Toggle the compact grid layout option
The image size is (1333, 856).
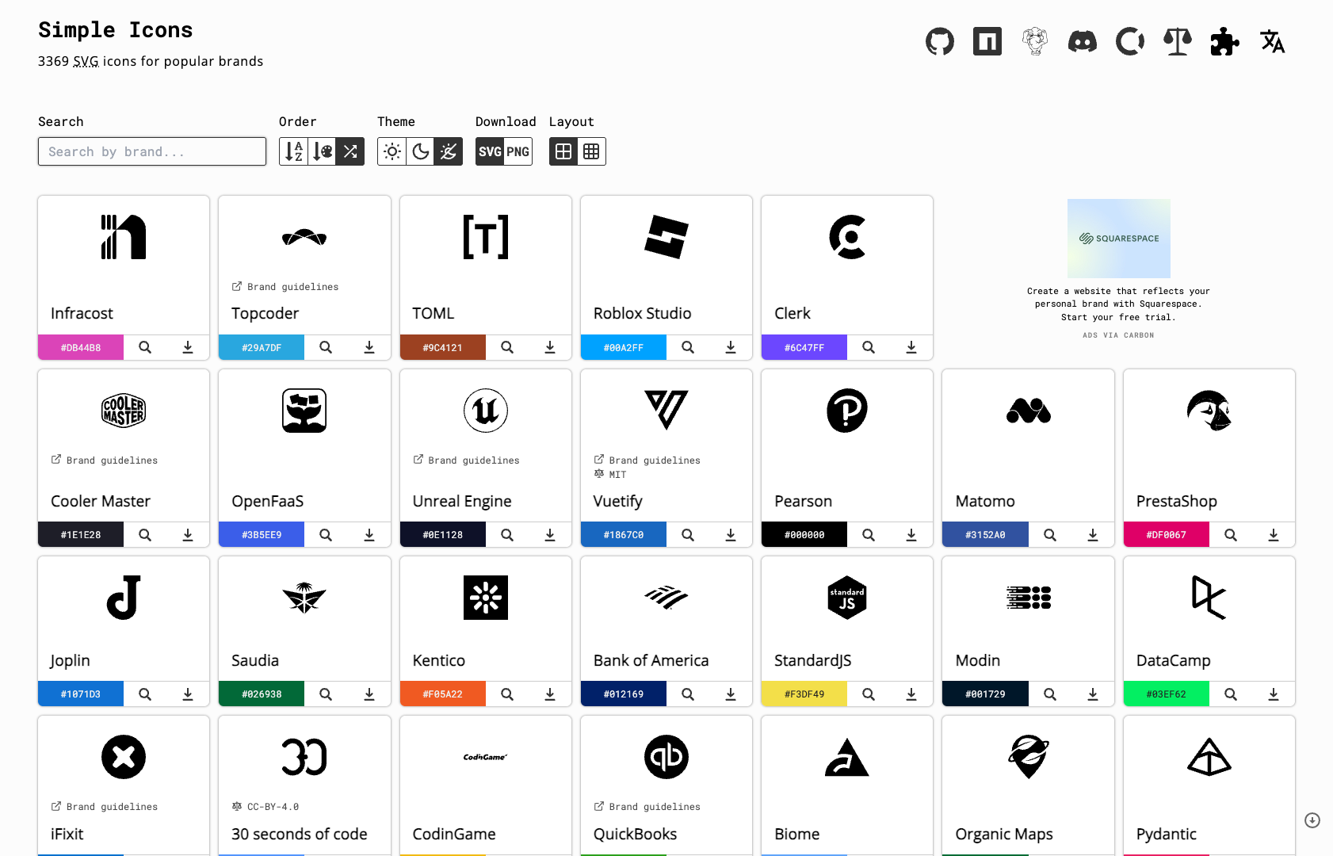pyautogui.click(x=591, y=151)
